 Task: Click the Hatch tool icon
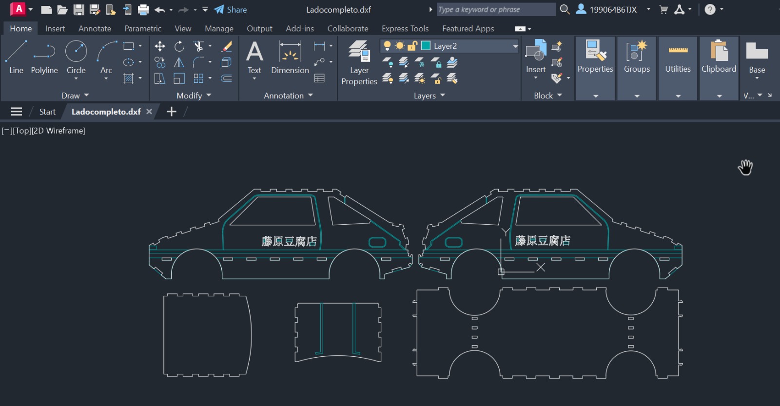tap(129, 78)
